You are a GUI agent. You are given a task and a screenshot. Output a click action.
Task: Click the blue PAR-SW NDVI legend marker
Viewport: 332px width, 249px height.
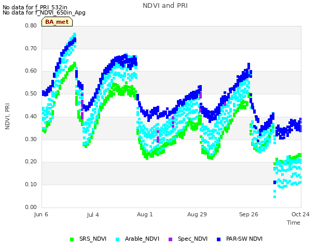click(219, 239)
